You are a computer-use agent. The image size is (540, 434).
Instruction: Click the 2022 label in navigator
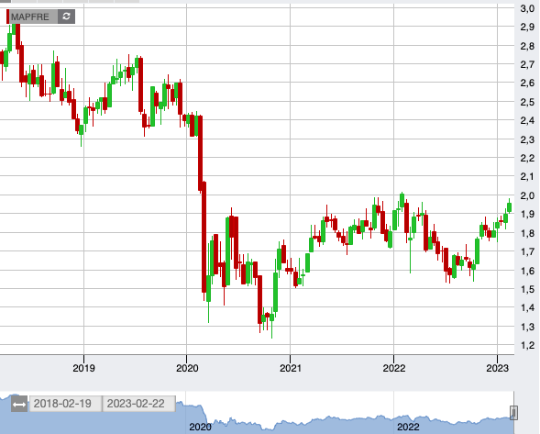[x=408, y=427]
